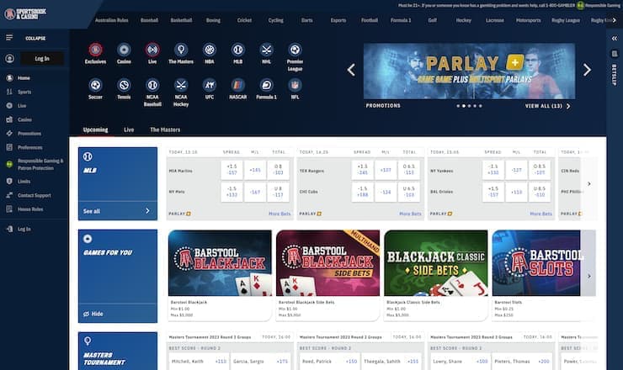Select first promotion carousel dot
This screenshot has height=370, width=623.
pos(458,106)
